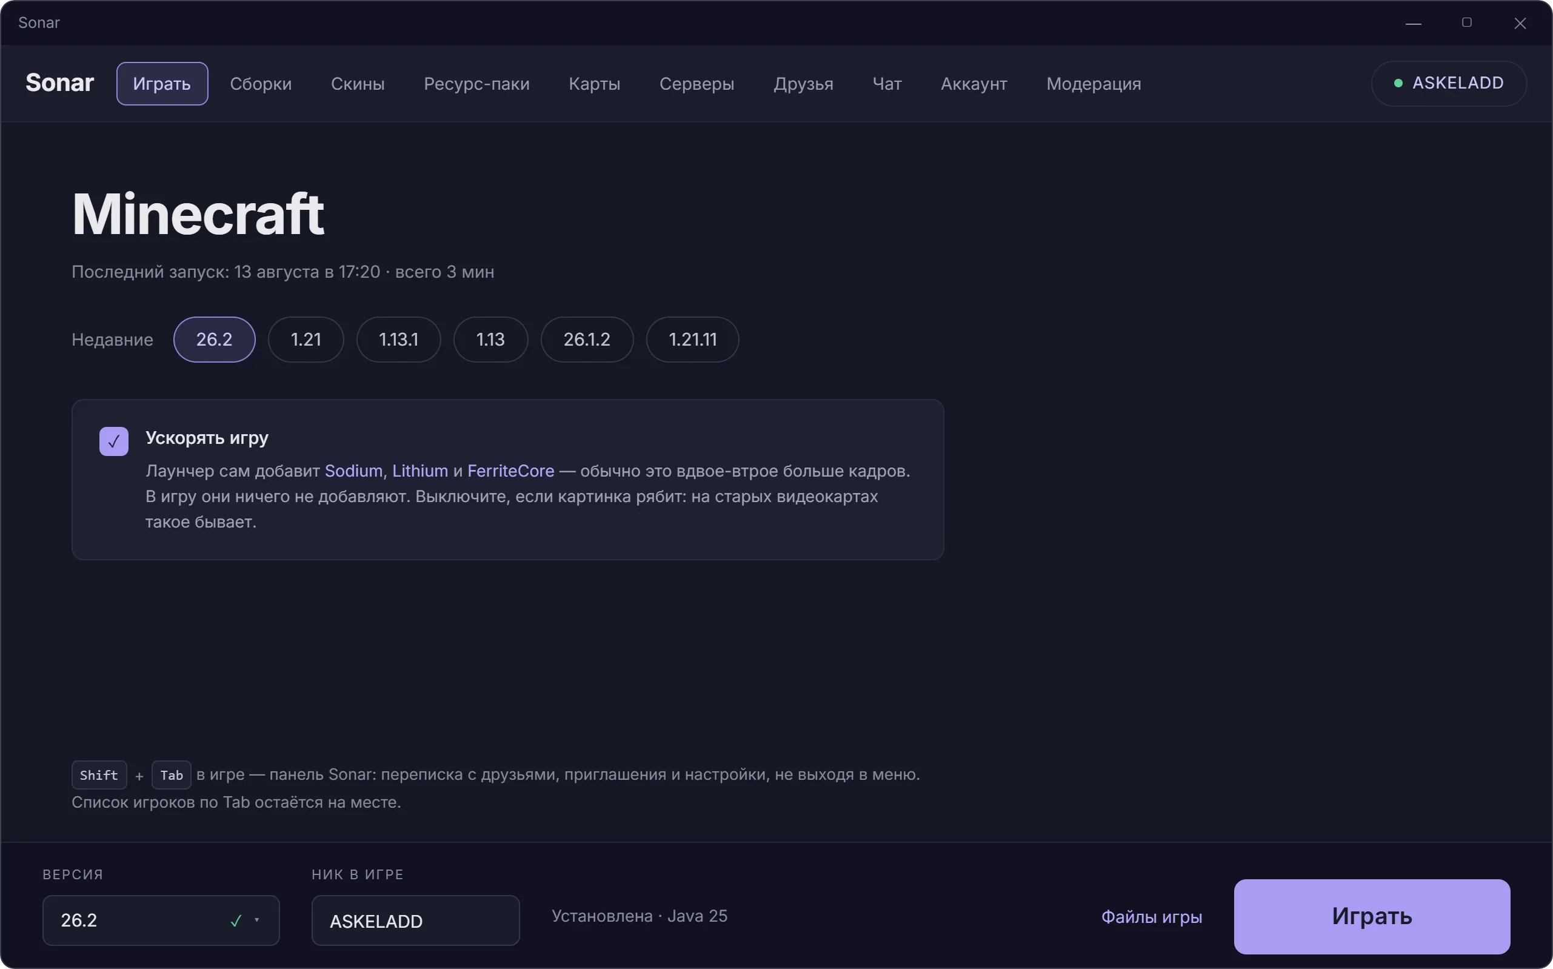Viewport: 1553px width, 969px height.
Task: Select recent version 1.21 chip
Action: 306,339
